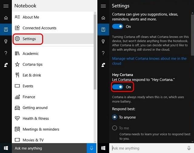Click the Health & fitness heart icon
Viewport: 194px width, 153px height.
pos(17,118)
